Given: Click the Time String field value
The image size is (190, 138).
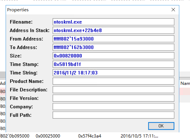Looking at the screenshot, I should [x=114, y=73].
